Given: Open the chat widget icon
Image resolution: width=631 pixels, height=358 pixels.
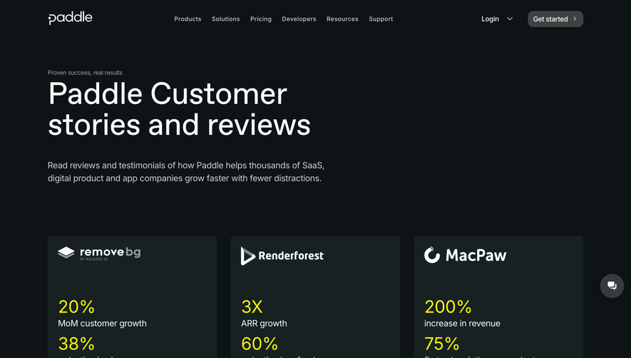Looking at the screenshot, I should (612, 286).
